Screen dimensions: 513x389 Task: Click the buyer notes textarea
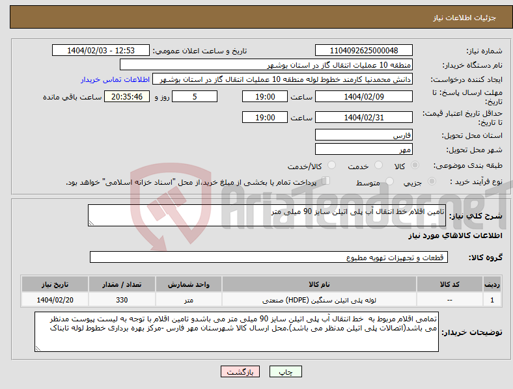coord(236,332)
